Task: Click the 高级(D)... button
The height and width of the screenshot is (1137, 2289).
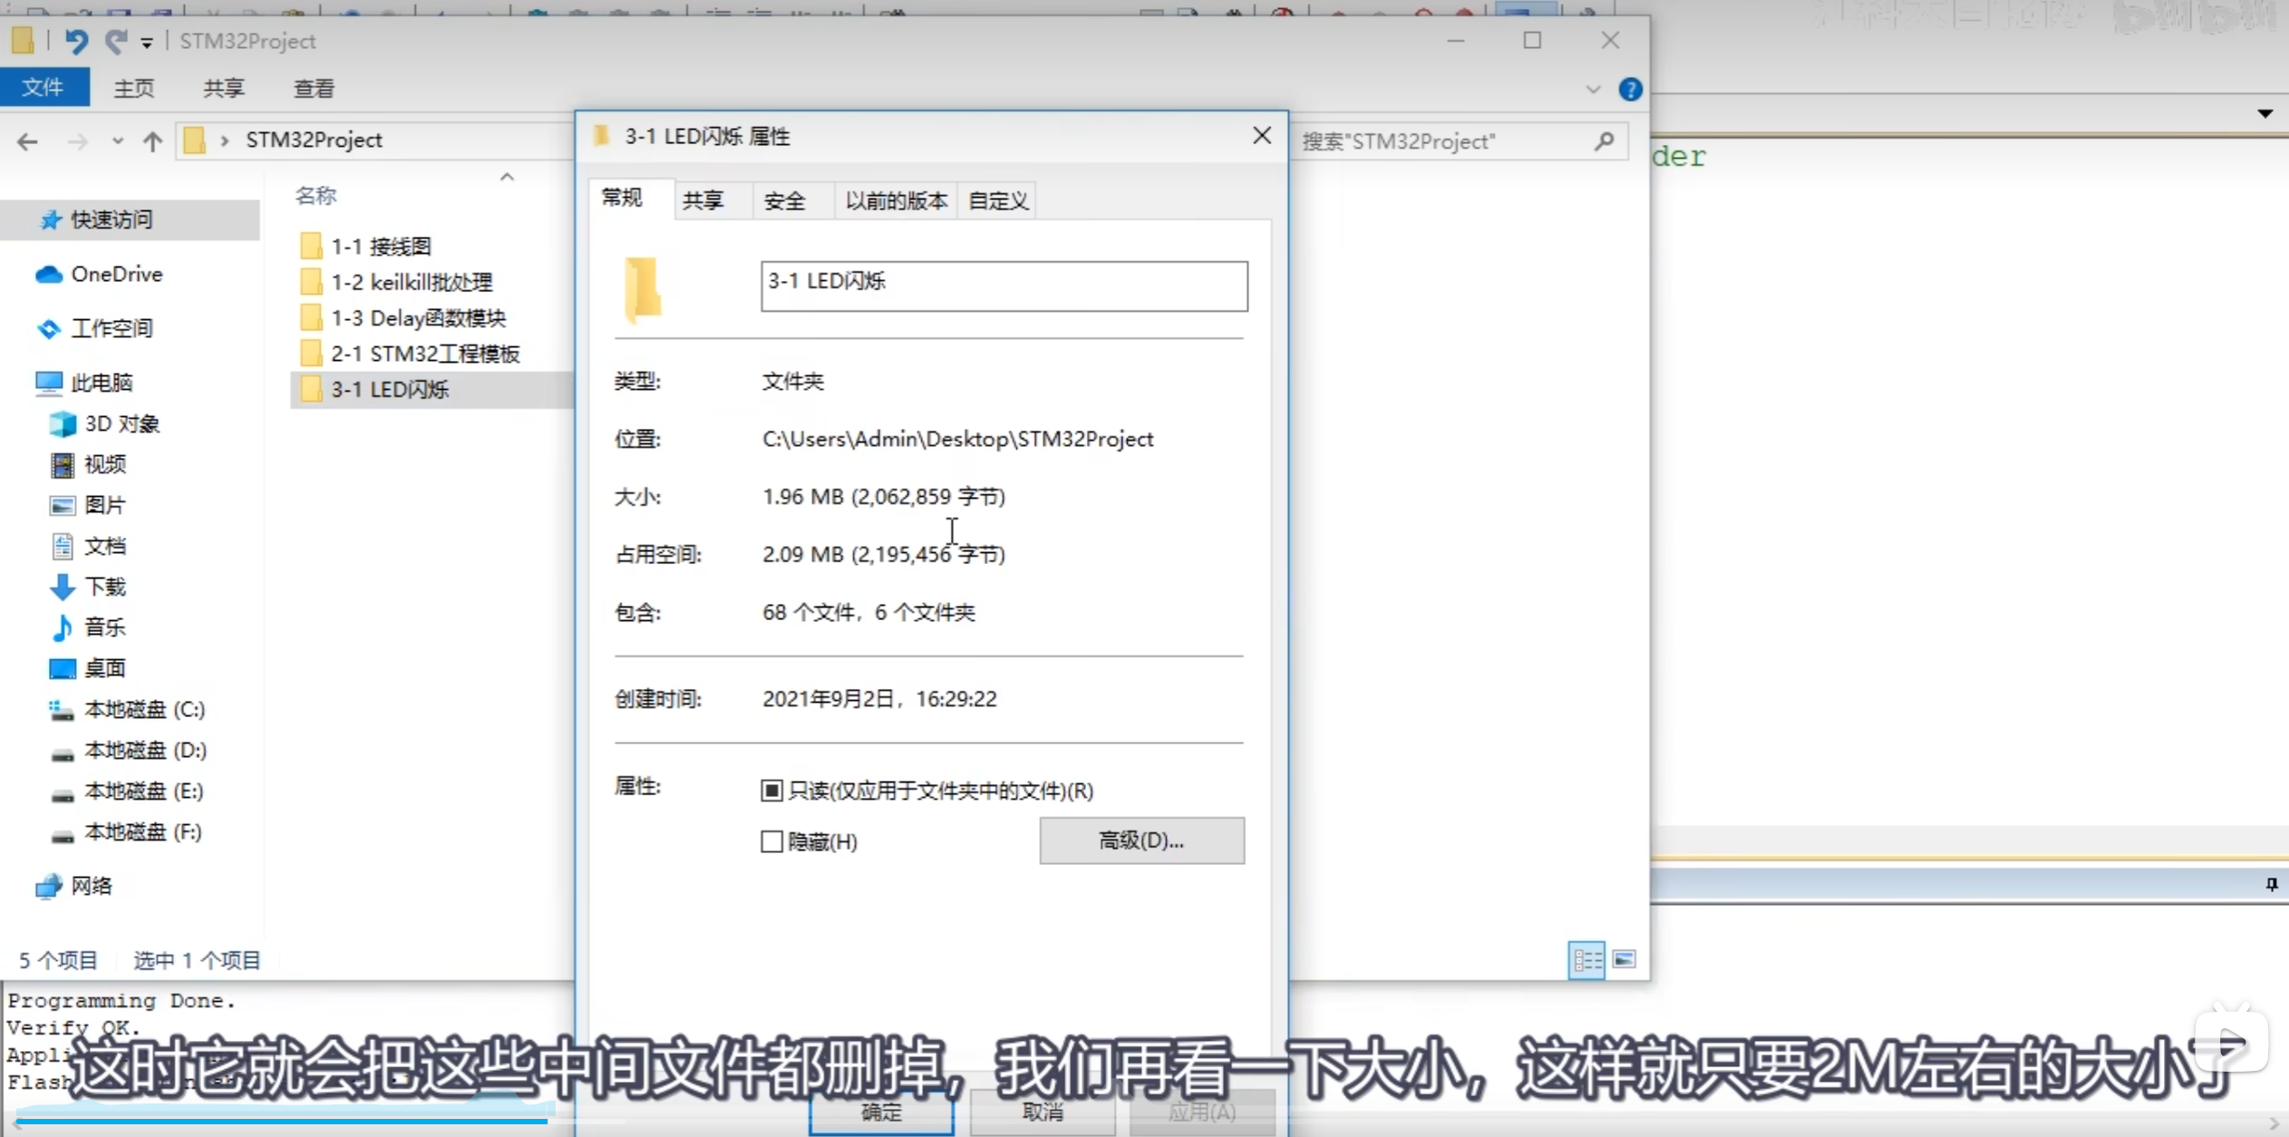Action: 1140,841
